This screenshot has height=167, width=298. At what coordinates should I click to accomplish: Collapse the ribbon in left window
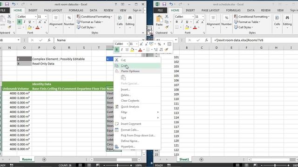tap(143, 33)
